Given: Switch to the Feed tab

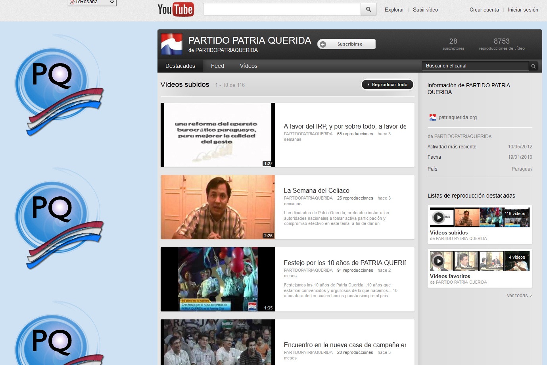Looking at the screenshot, I should (217, 66).
